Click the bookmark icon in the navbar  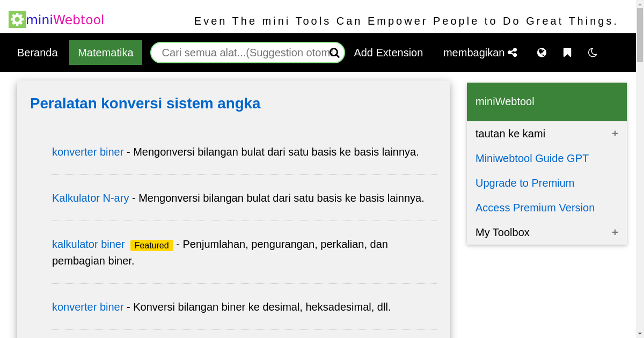point(567,53)
